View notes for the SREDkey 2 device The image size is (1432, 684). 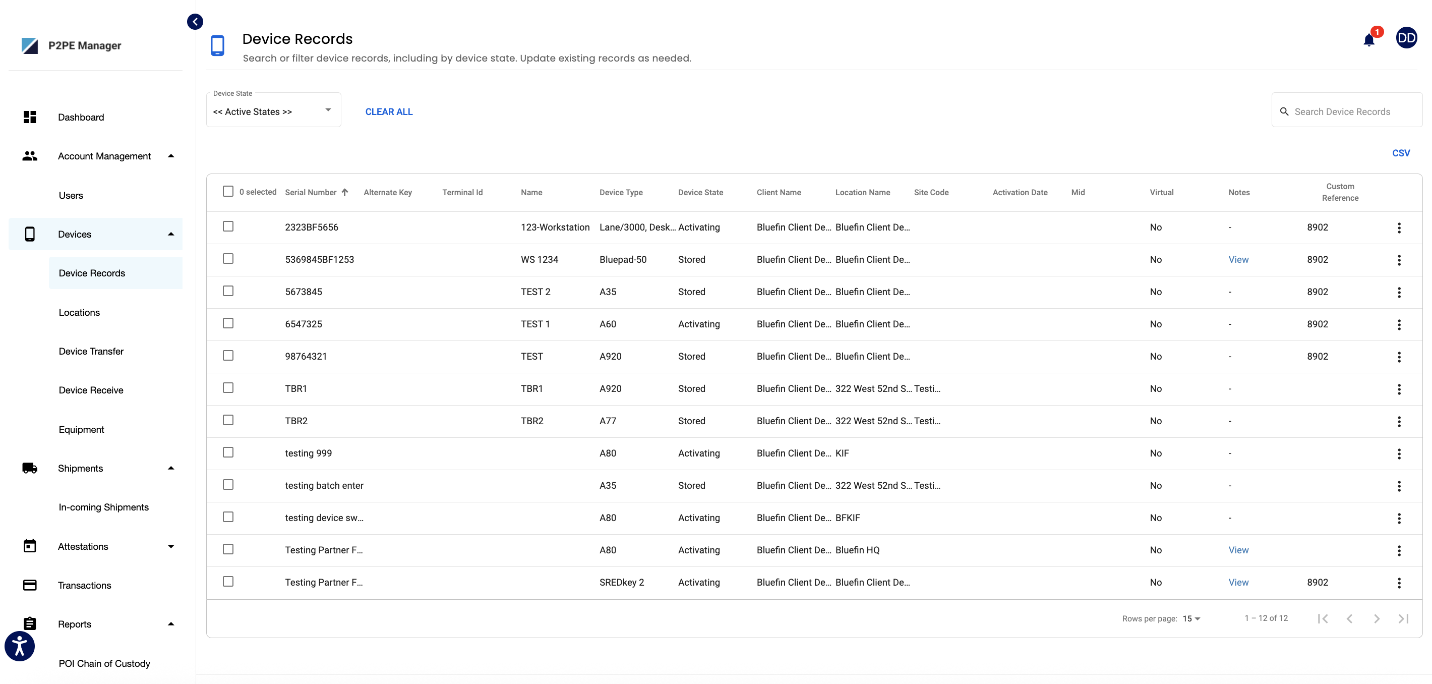(1238, 582)
